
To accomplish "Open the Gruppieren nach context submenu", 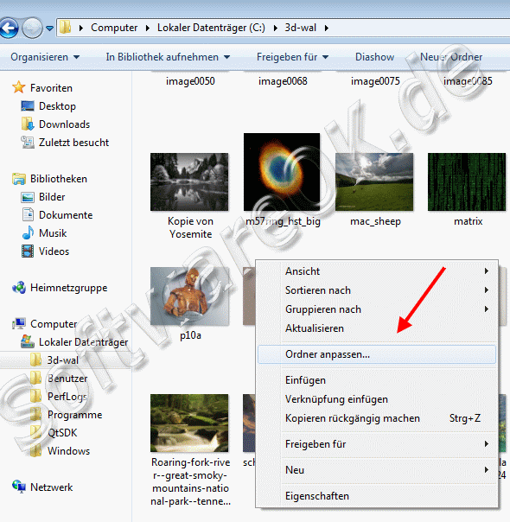I will [x=377, y=309].
